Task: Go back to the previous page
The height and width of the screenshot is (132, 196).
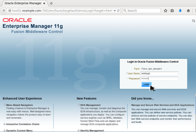Action: click(4, 10)
